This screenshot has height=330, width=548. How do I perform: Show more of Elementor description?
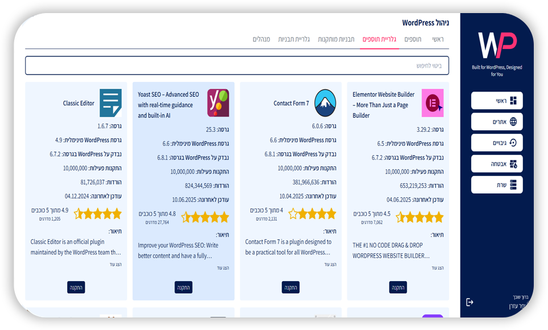click(x=438, y=268)
